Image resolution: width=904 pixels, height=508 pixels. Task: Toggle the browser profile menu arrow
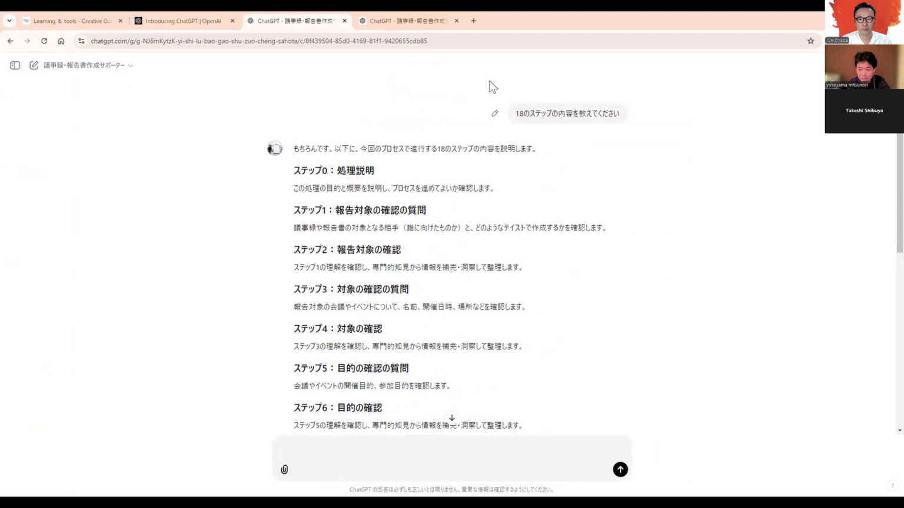[x=9, y=21]
